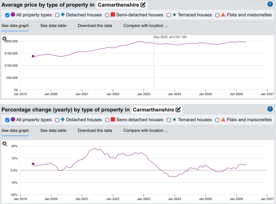Select See data graph tab in Percentage change section
276x204 pixels.
(15, 130)
